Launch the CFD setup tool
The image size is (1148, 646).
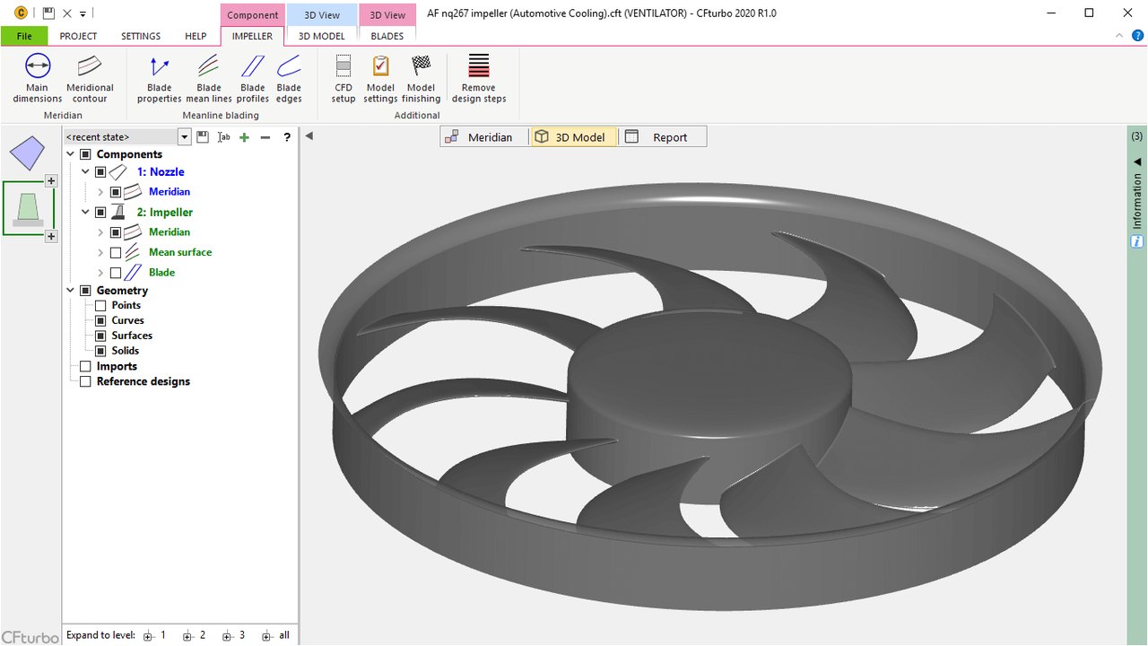point(344,78)
